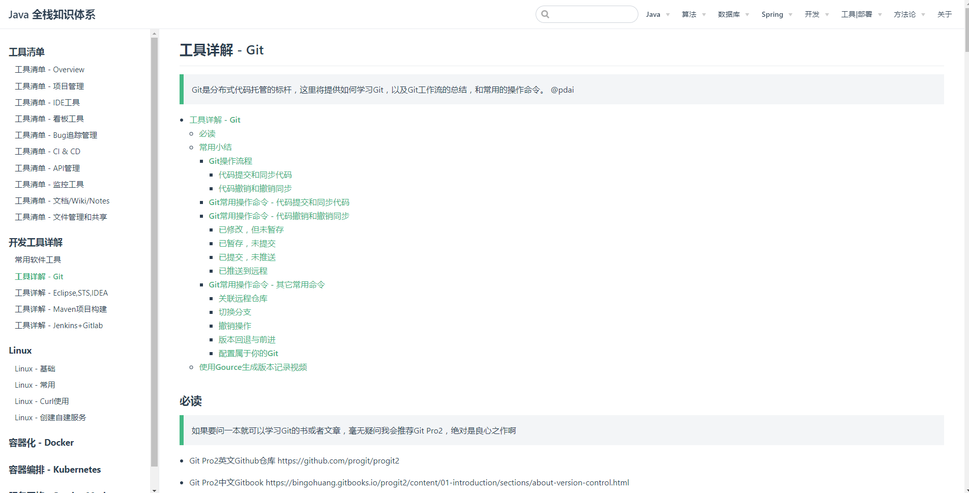Expand the 工具|部署 dropdown

861,14
